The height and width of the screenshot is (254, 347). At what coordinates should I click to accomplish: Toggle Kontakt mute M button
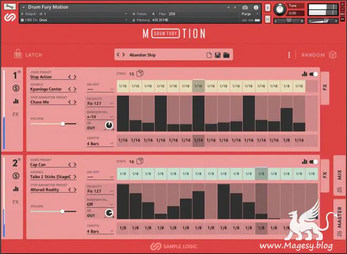[268, 19]
